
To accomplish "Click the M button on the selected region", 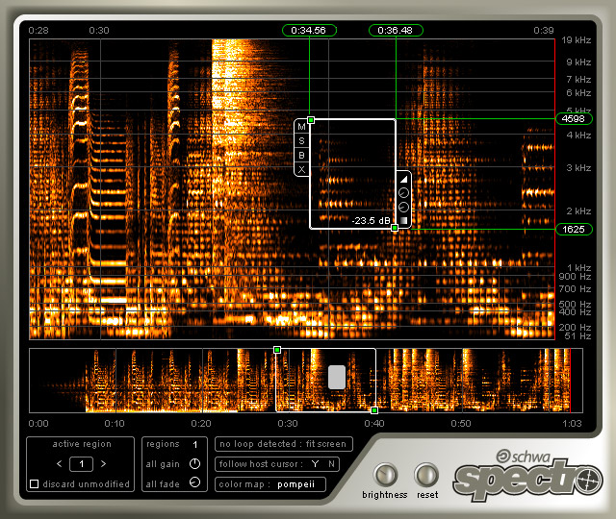I will point(301,126).
